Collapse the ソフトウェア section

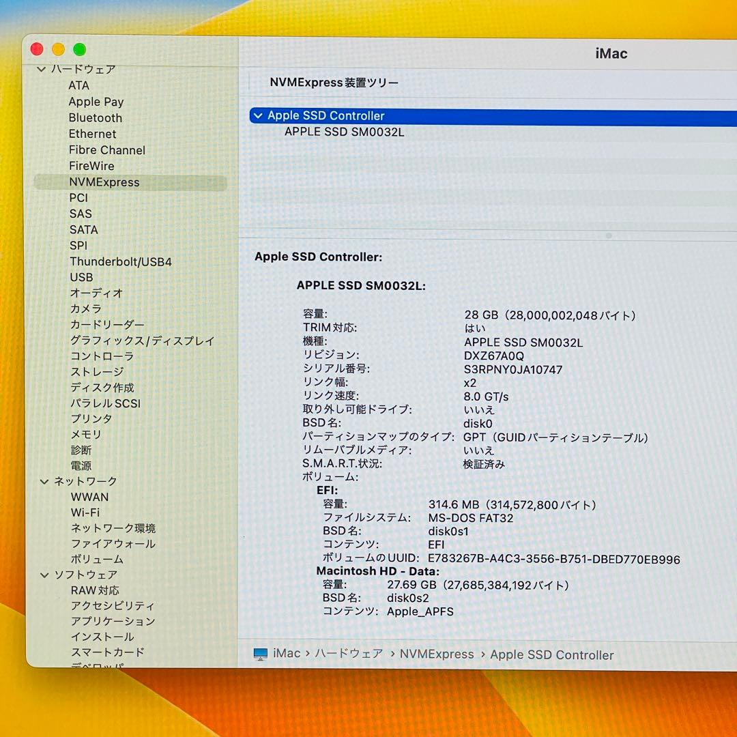(44, 575)
